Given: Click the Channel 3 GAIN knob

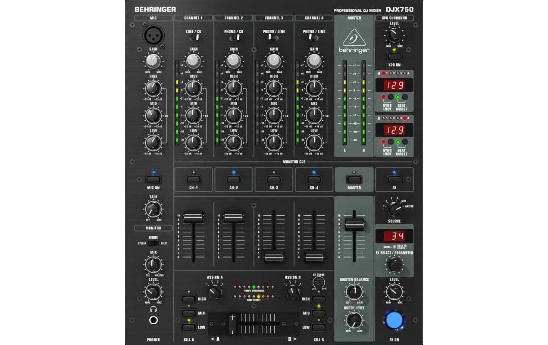Looking at the screenshot, I should [274, 61].
